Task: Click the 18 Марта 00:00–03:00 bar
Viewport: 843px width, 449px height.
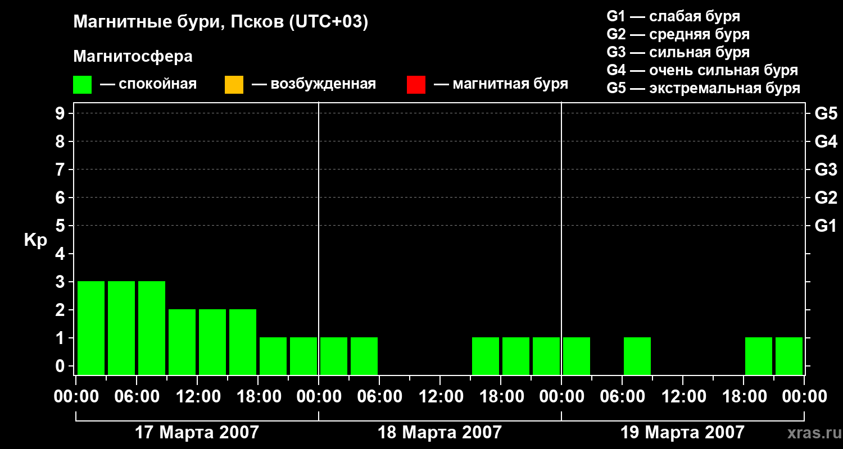Action: pyautogui.click(x=334, y=356)
